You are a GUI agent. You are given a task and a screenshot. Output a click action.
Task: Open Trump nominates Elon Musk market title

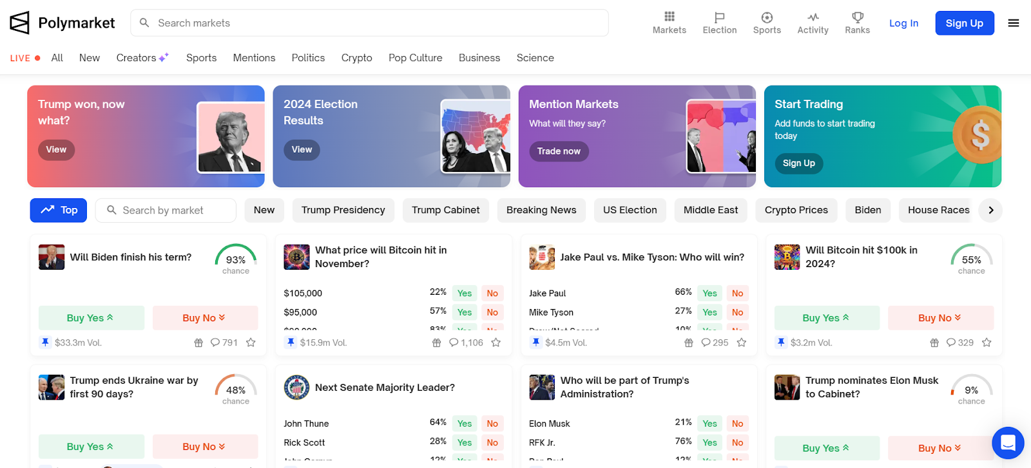pos(871,388)
